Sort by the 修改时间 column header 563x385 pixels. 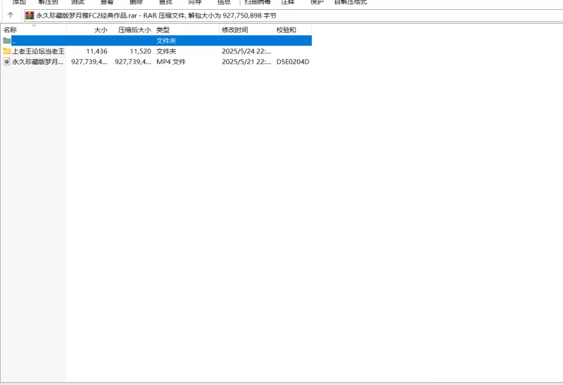click(x=246, y=30)
